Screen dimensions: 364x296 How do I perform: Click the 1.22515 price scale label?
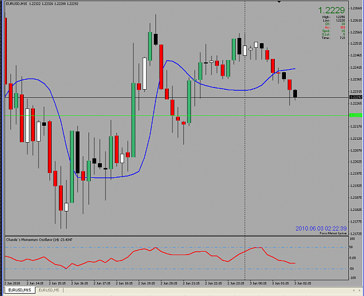point(356,44)
